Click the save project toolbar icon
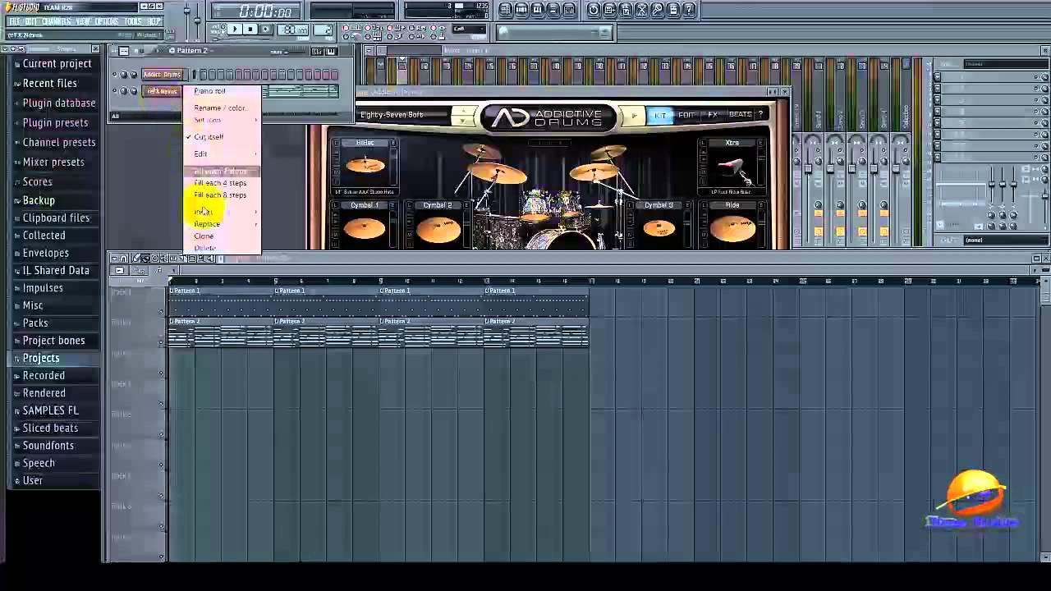Image resolution: width=1051 pixels, height=591 pixels. tap(609, 10)
